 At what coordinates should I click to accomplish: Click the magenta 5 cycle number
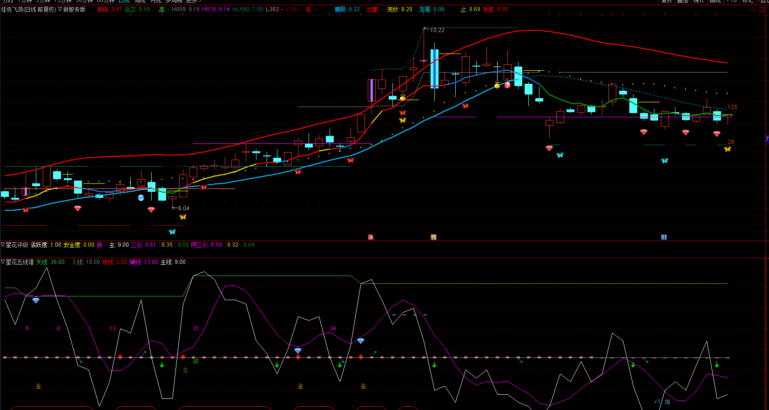27,329
